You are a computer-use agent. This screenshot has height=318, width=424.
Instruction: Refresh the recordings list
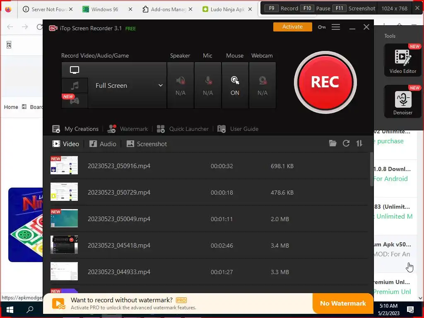coord(346,143)
